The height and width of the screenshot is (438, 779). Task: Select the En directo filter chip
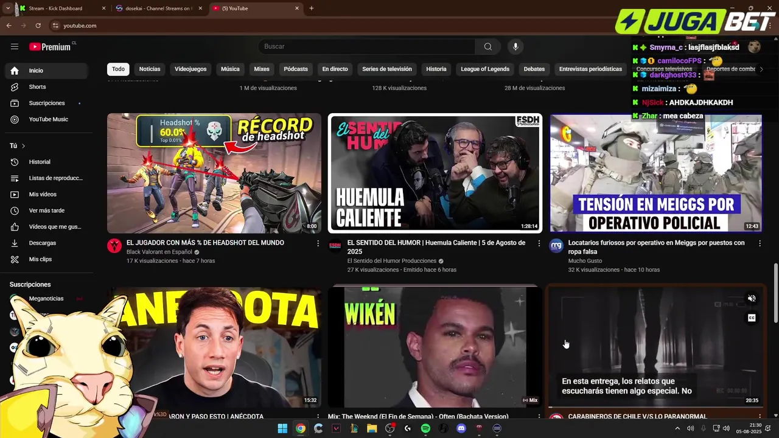335,69
